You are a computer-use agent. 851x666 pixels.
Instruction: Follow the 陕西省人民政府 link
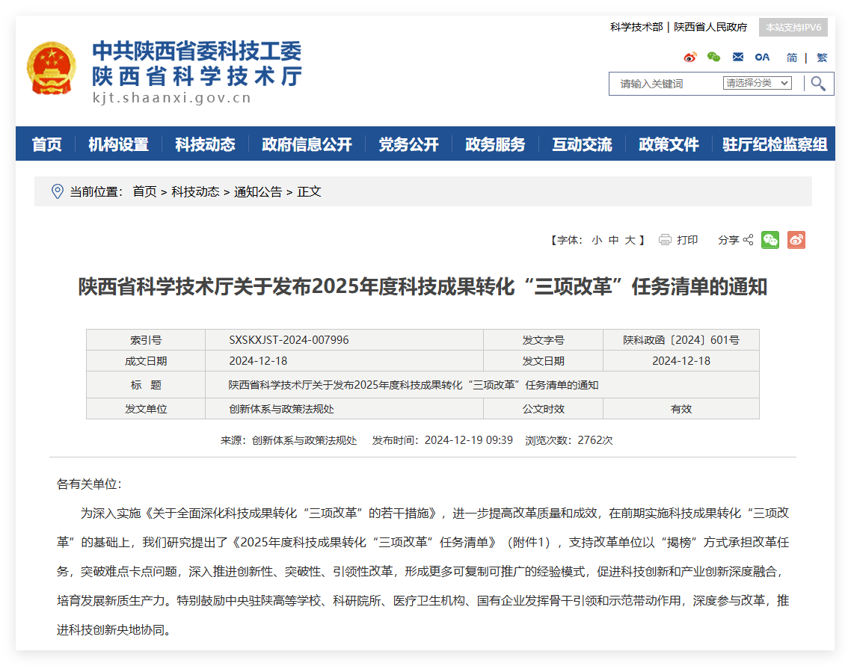(x=710, y=27)
